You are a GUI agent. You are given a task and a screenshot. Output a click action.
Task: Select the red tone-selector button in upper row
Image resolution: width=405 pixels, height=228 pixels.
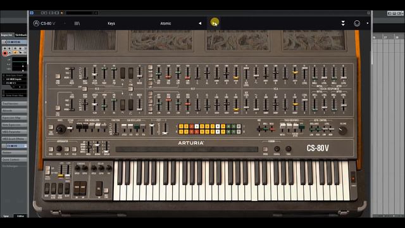click(192, 127)
